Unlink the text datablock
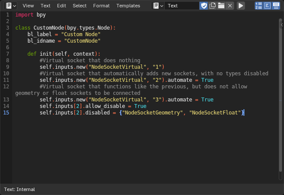284x195 pixels. tap(230, 6)
